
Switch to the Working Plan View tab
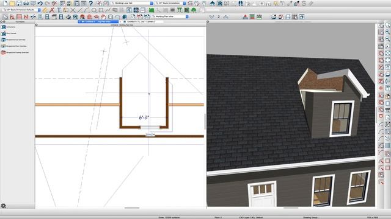coord(98,22)
